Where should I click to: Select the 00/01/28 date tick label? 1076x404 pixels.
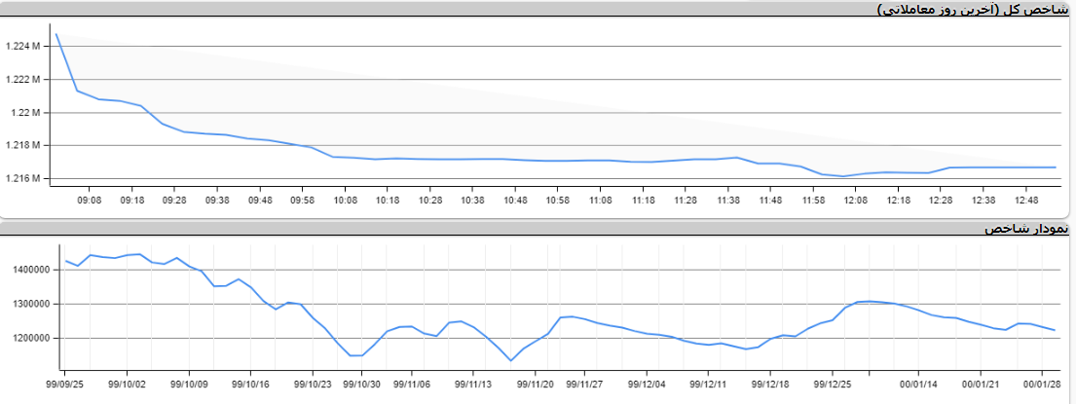click(1042, 384)
